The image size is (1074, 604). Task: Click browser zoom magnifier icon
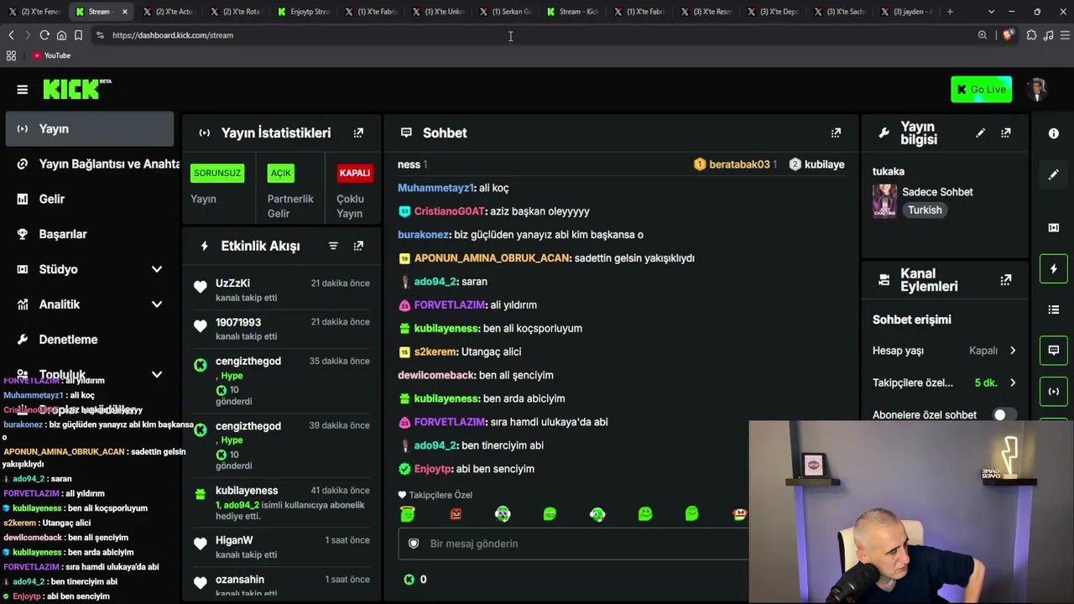click(x=983, y=35)
